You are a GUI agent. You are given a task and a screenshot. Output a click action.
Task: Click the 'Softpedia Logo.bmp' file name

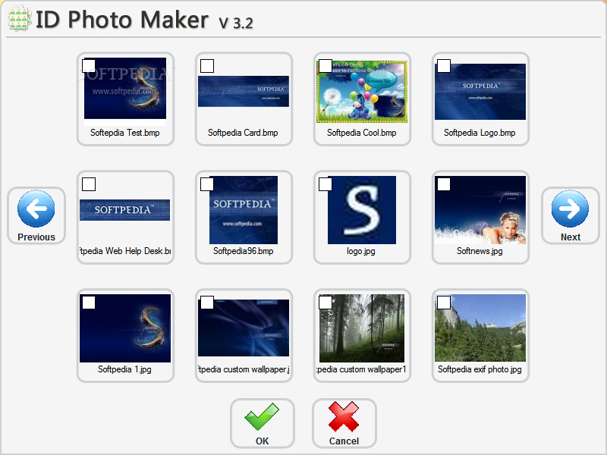point(480,133)
